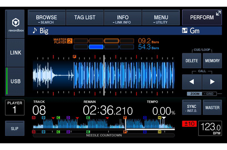Click hot cue G in the lower marker row
Image resolution: width=227 pixels, height=150 pixels.
(145, 132)
